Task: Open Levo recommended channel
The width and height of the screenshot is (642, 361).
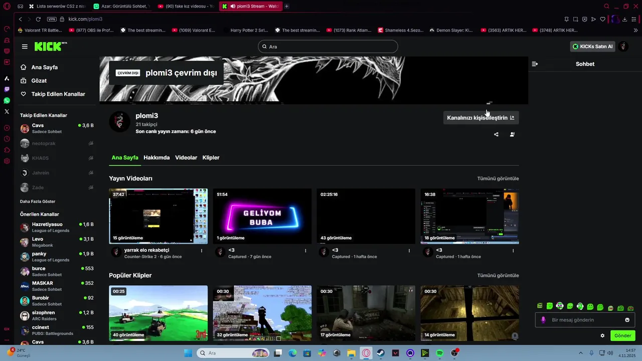Action: (57, 242)
